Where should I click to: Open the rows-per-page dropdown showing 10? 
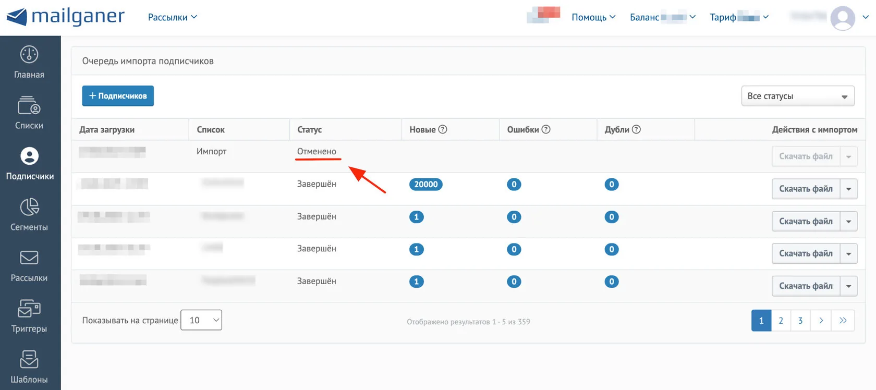tap(201, 320)
